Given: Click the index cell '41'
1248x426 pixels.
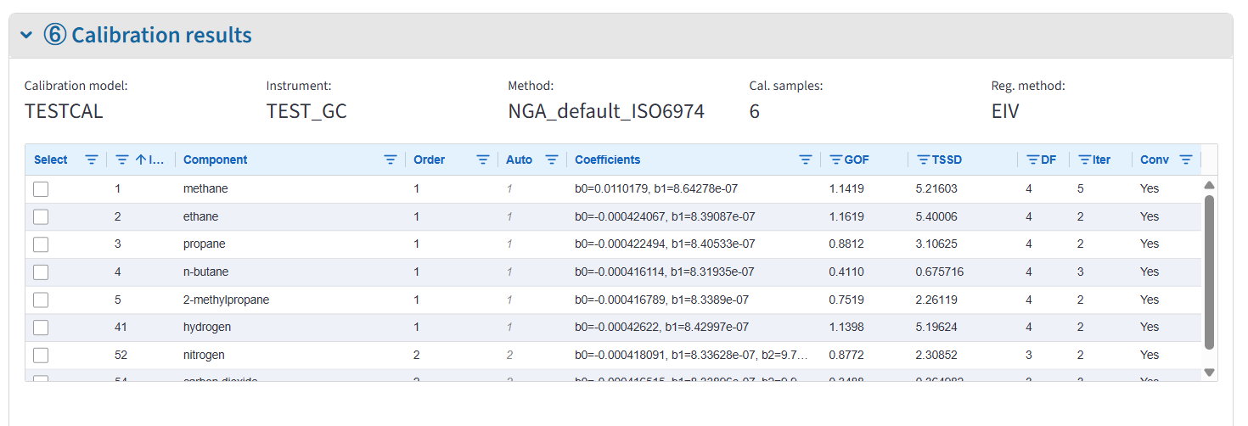Looking at the screenshot, I should click(121, 328).
